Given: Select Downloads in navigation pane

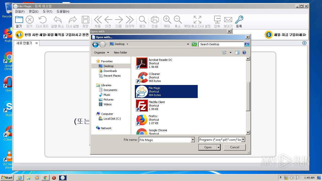Looking at the screenshot, I should pyautogui.click(x=110, y=71).
